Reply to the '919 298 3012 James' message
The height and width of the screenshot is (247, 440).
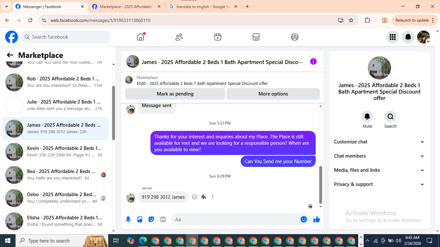pos(204,197)
